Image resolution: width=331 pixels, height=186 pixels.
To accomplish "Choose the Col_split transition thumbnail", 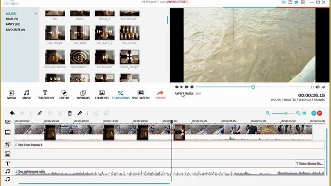I will pyautogui.click(x=80, y=33).
